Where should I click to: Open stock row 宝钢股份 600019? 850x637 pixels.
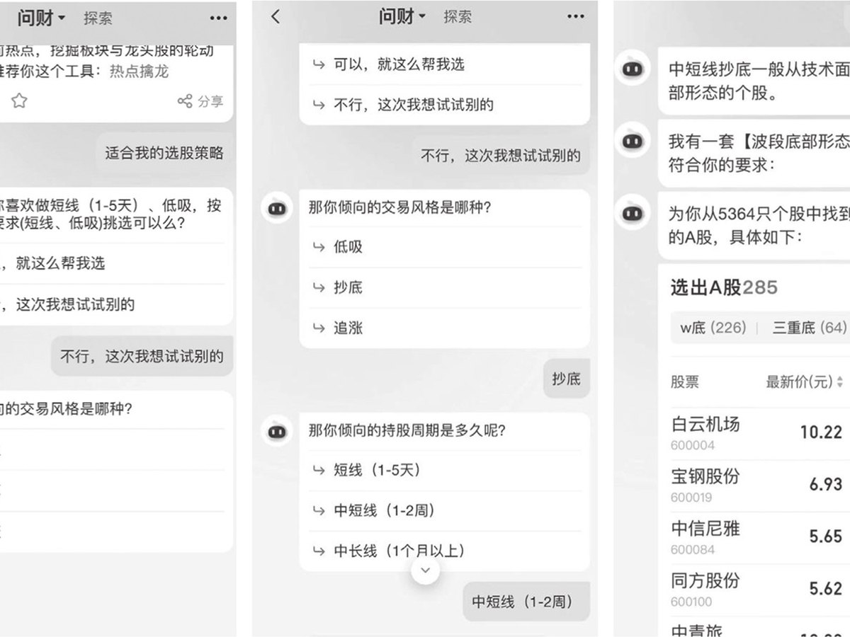pyautogui.click(x=759, y=486)
